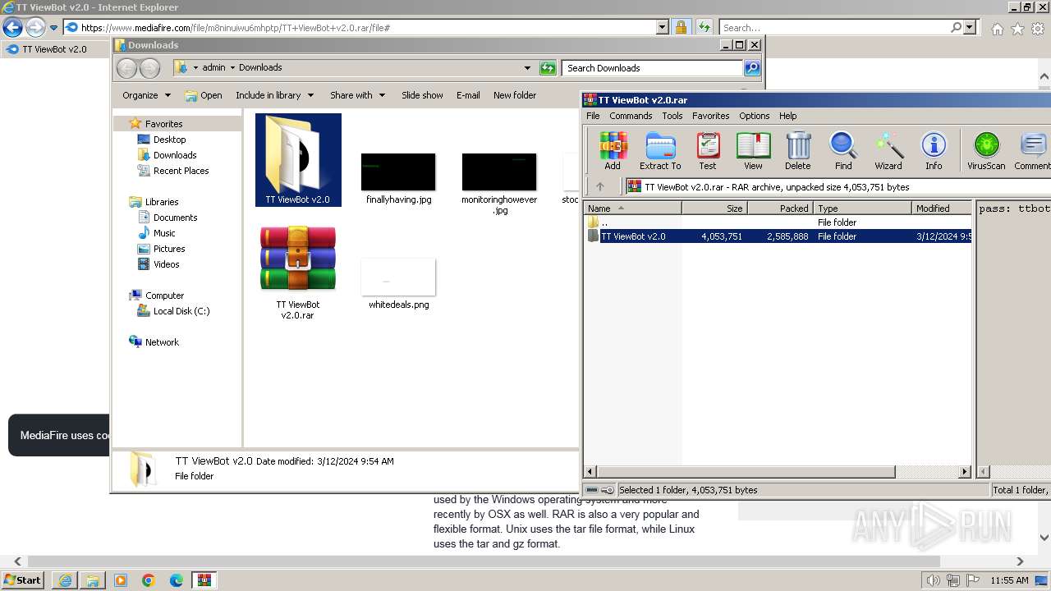
Task: Click the Add icon in WinRAR toolbar
Action: [613, 151]
